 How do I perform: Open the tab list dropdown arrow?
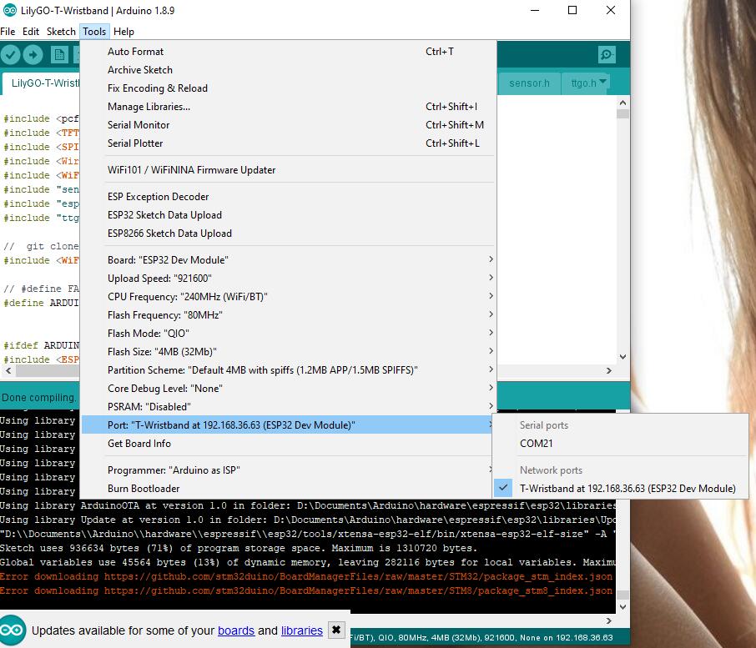pyautogui.click(x=602, y=82)
